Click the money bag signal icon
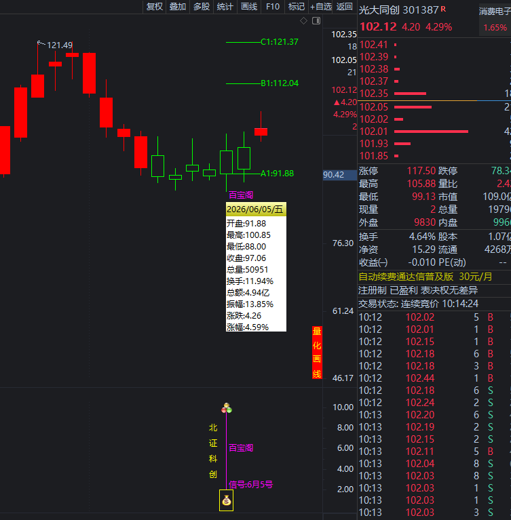511x520 pixels. tap(226, 500)
